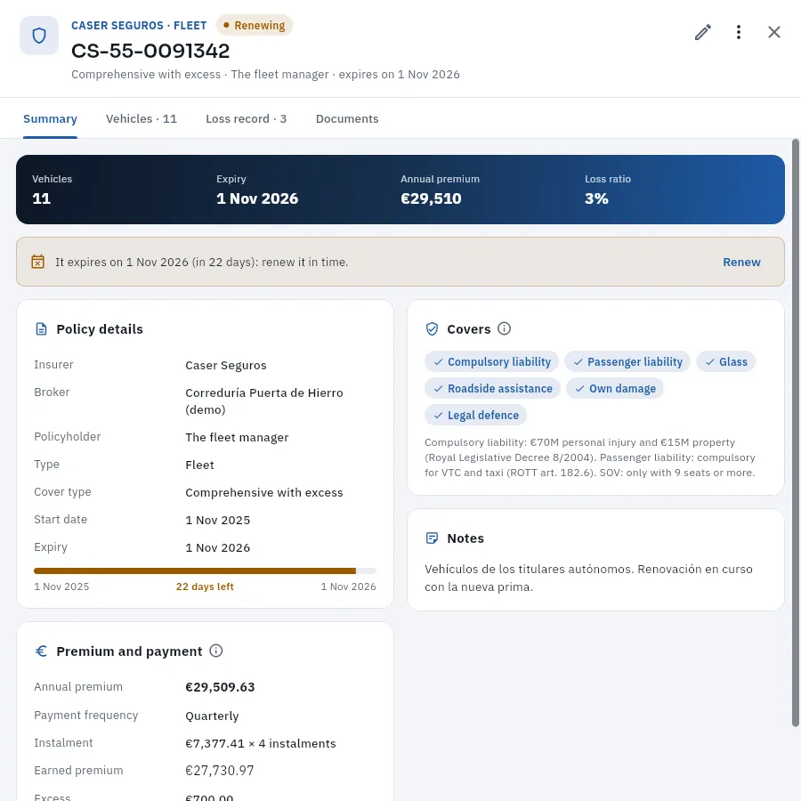Close the policy detail panel

click(774, 32)
